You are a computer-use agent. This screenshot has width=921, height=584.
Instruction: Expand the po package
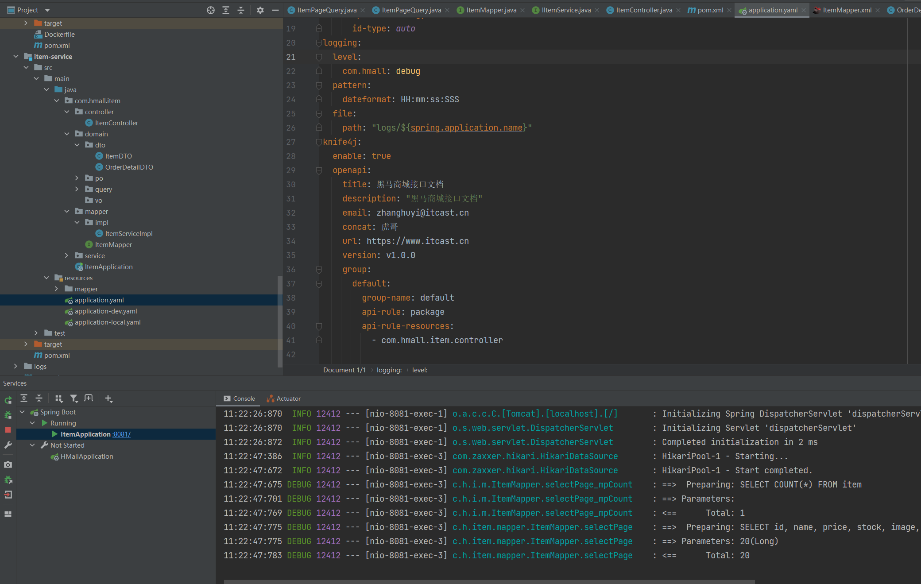(77, 178)
